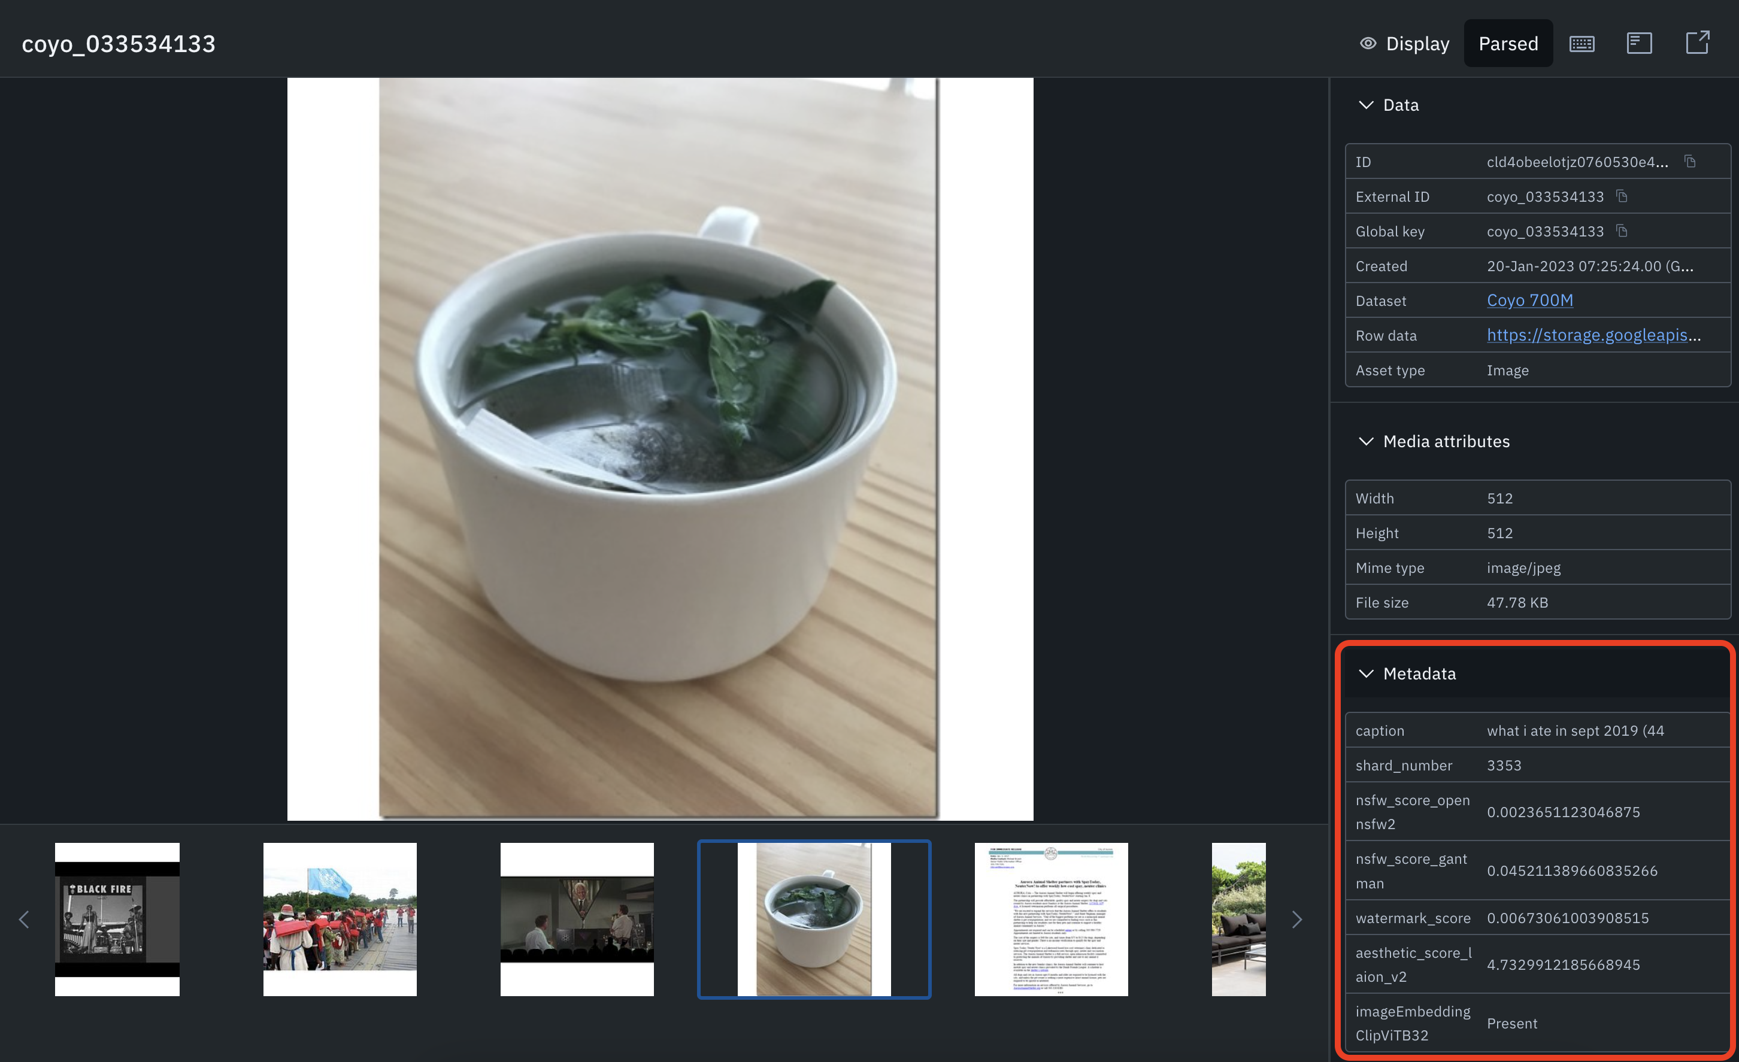Select the outdoor patio furniture thumbnail

click(1238, 920)
